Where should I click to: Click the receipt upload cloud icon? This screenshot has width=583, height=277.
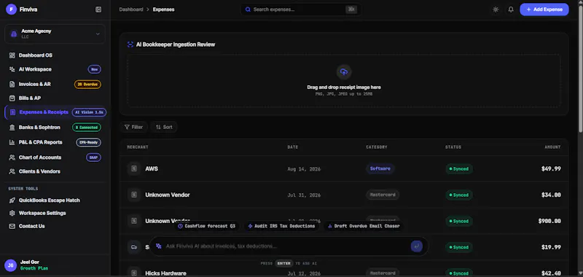click(344, 71)
